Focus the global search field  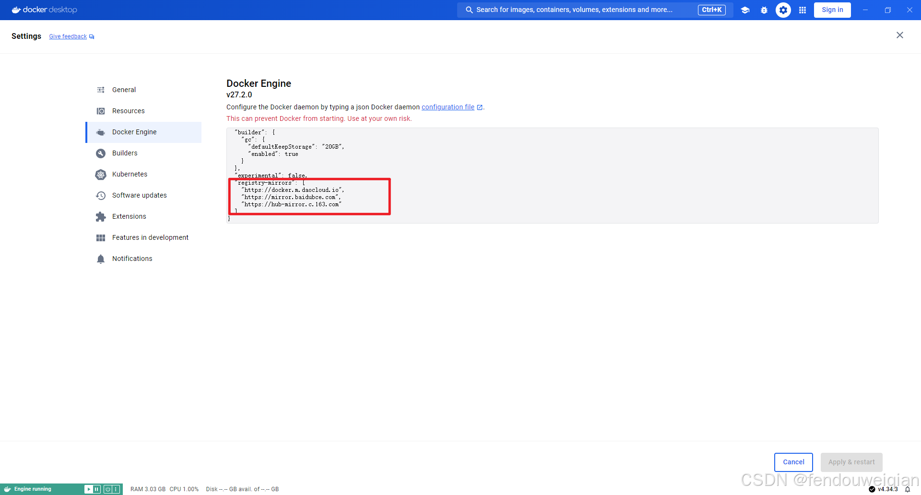(595, 10)
